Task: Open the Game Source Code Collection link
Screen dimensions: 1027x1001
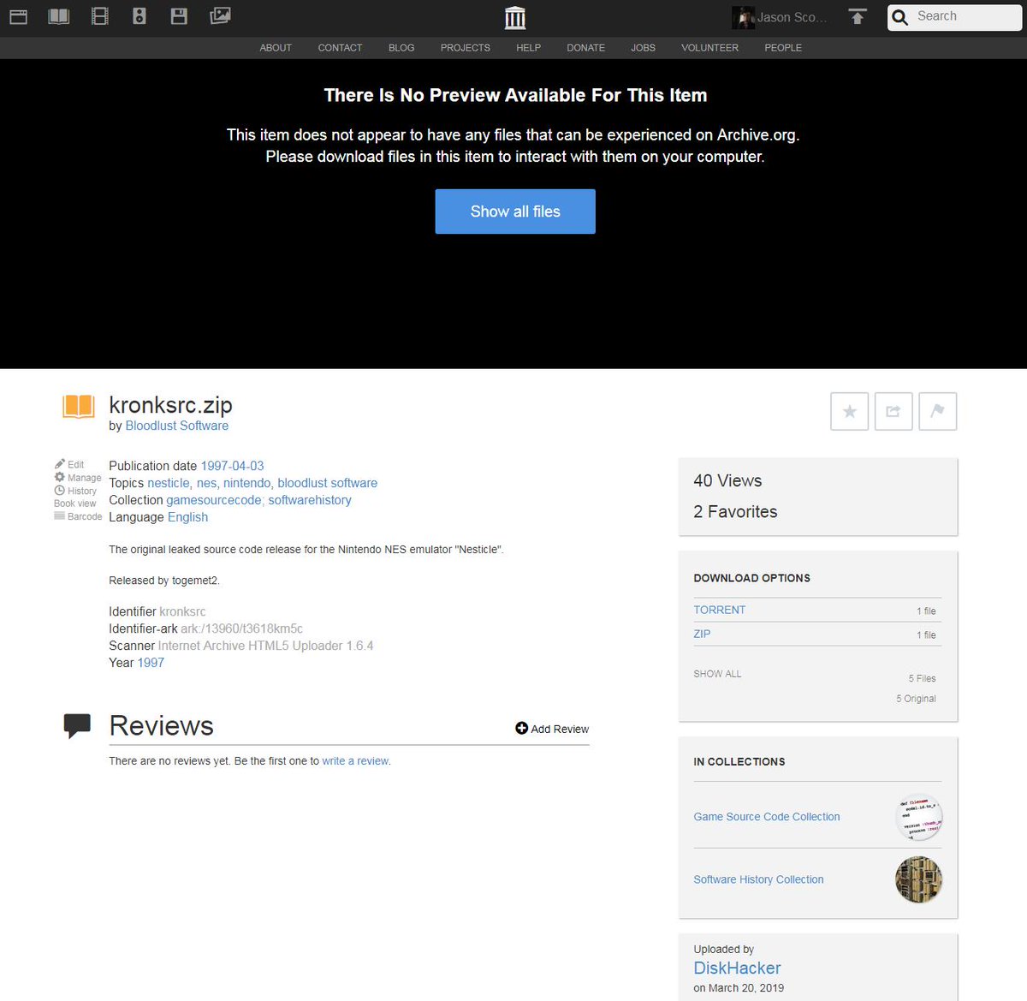Action: click(767, 817)
